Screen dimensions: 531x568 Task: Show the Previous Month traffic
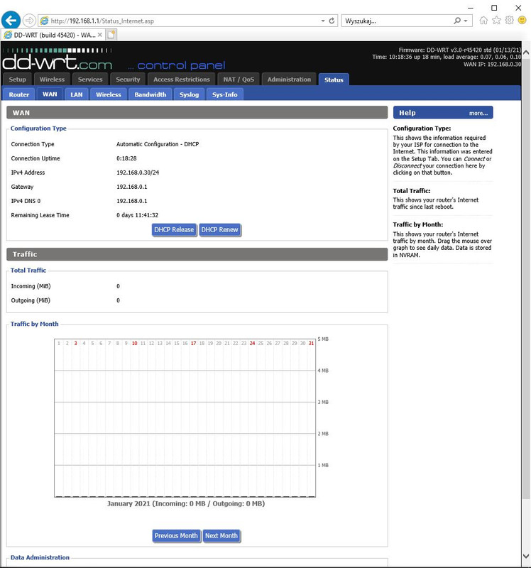pyautogui.click(x=176, y=536)
